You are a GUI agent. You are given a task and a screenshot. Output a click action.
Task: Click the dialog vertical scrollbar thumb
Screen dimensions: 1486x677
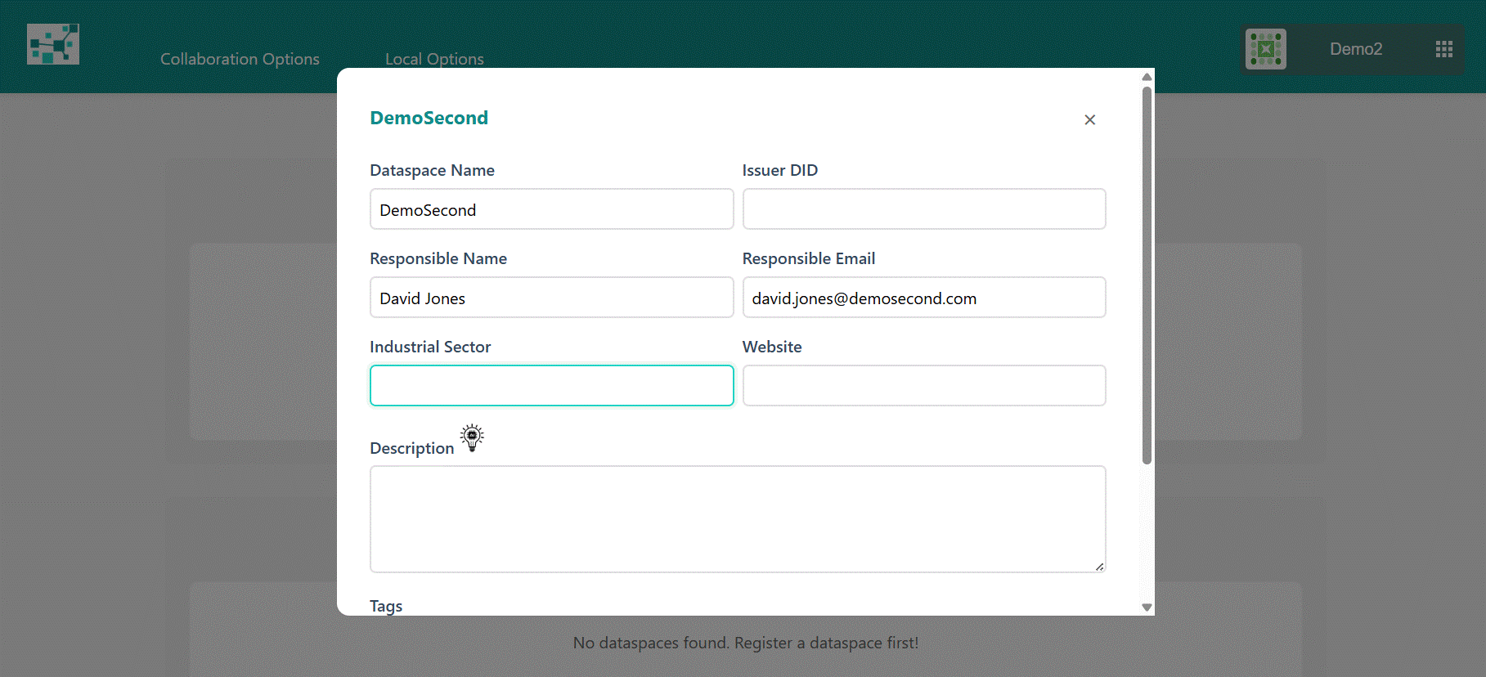1147,274
